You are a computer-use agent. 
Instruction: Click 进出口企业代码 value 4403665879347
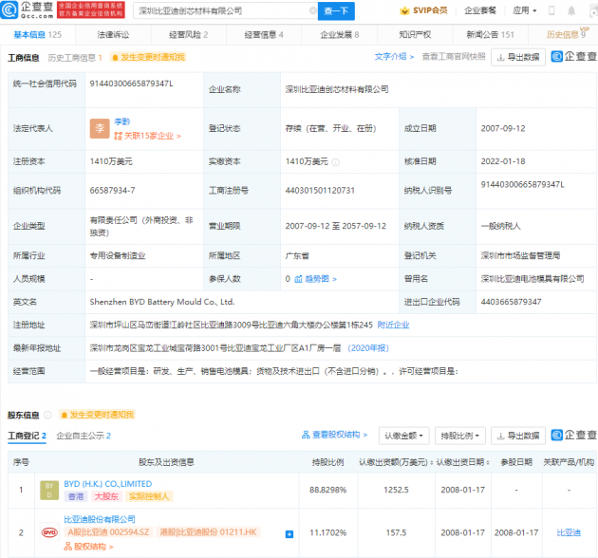pos(511,302)
